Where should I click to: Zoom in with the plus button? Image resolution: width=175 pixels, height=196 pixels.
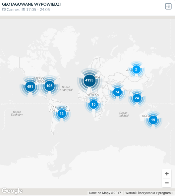click(x=167, y=173)
